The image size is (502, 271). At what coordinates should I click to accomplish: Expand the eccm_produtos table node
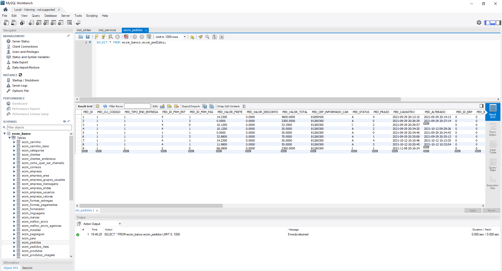(14, 251)
